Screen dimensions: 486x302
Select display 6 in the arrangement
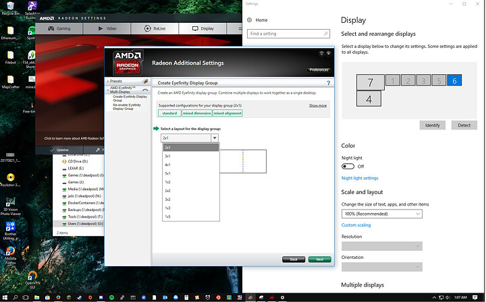454,80
